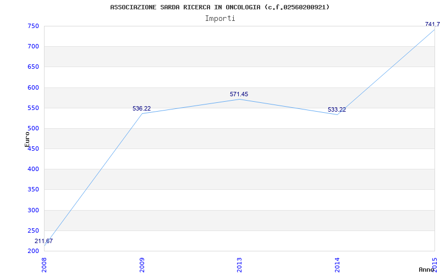Click the Importi subtitle
Viewport: 440px width, 275px height.
pyautogui.click(x=220, y=19)
